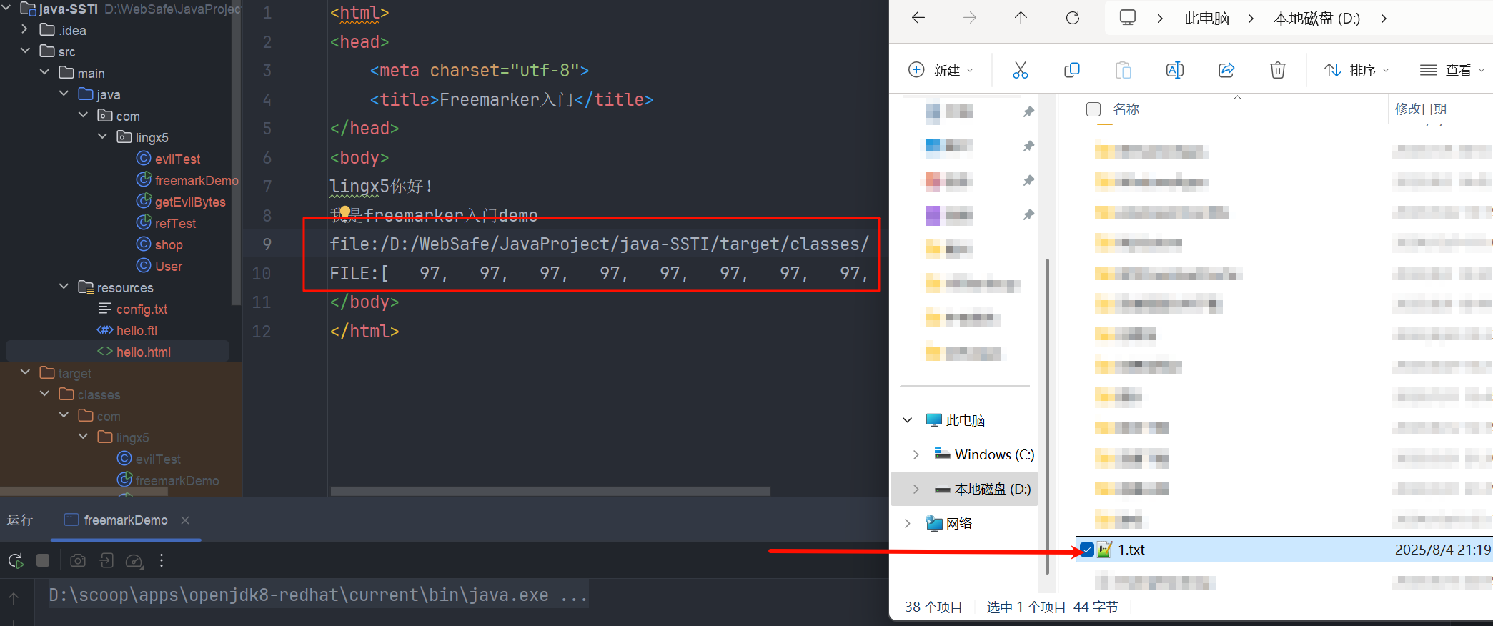Click the exit/restore layout icon in run toolbar
1493x626 pixels.
point(106,561)
